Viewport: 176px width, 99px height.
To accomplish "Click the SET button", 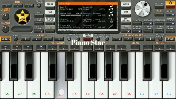I will [x=159, y=15].
